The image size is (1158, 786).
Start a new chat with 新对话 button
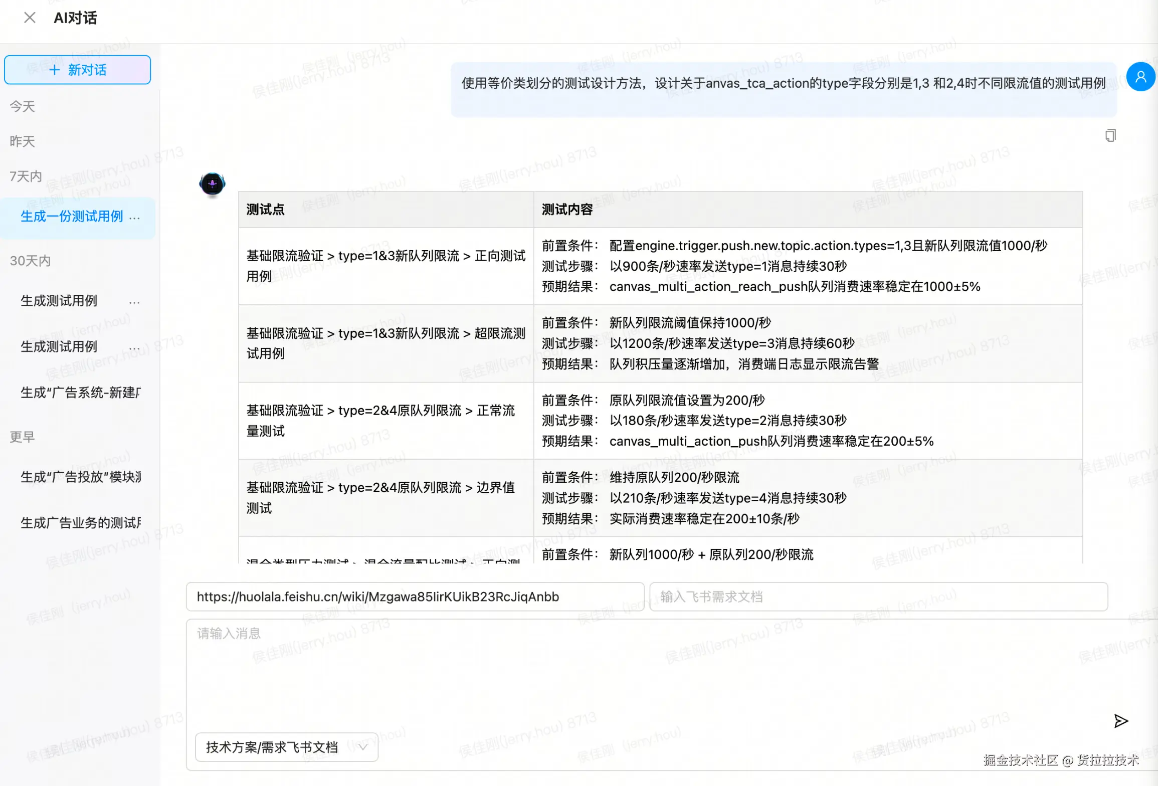pyautogui.click(x=78, y=70)
